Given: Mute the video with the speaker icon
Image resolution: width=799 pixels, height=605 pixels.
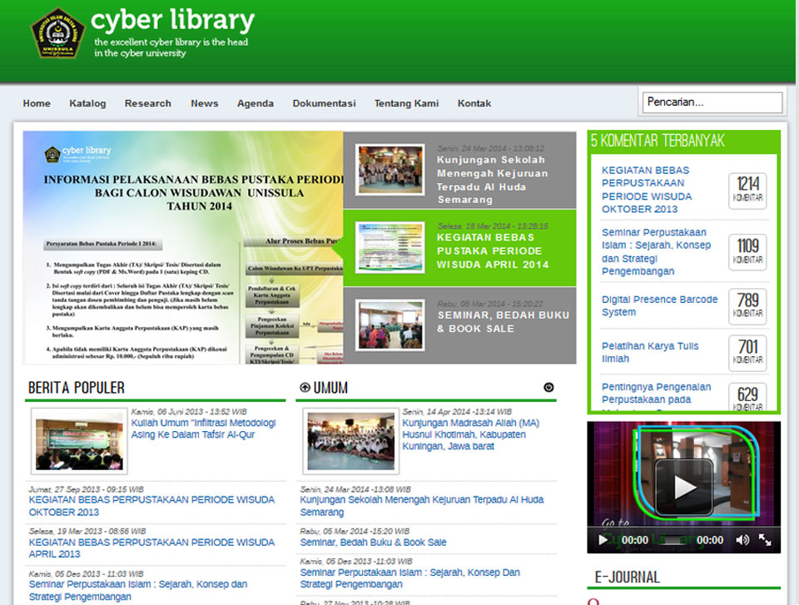Looking at the screenshot, I should point(742,540).
